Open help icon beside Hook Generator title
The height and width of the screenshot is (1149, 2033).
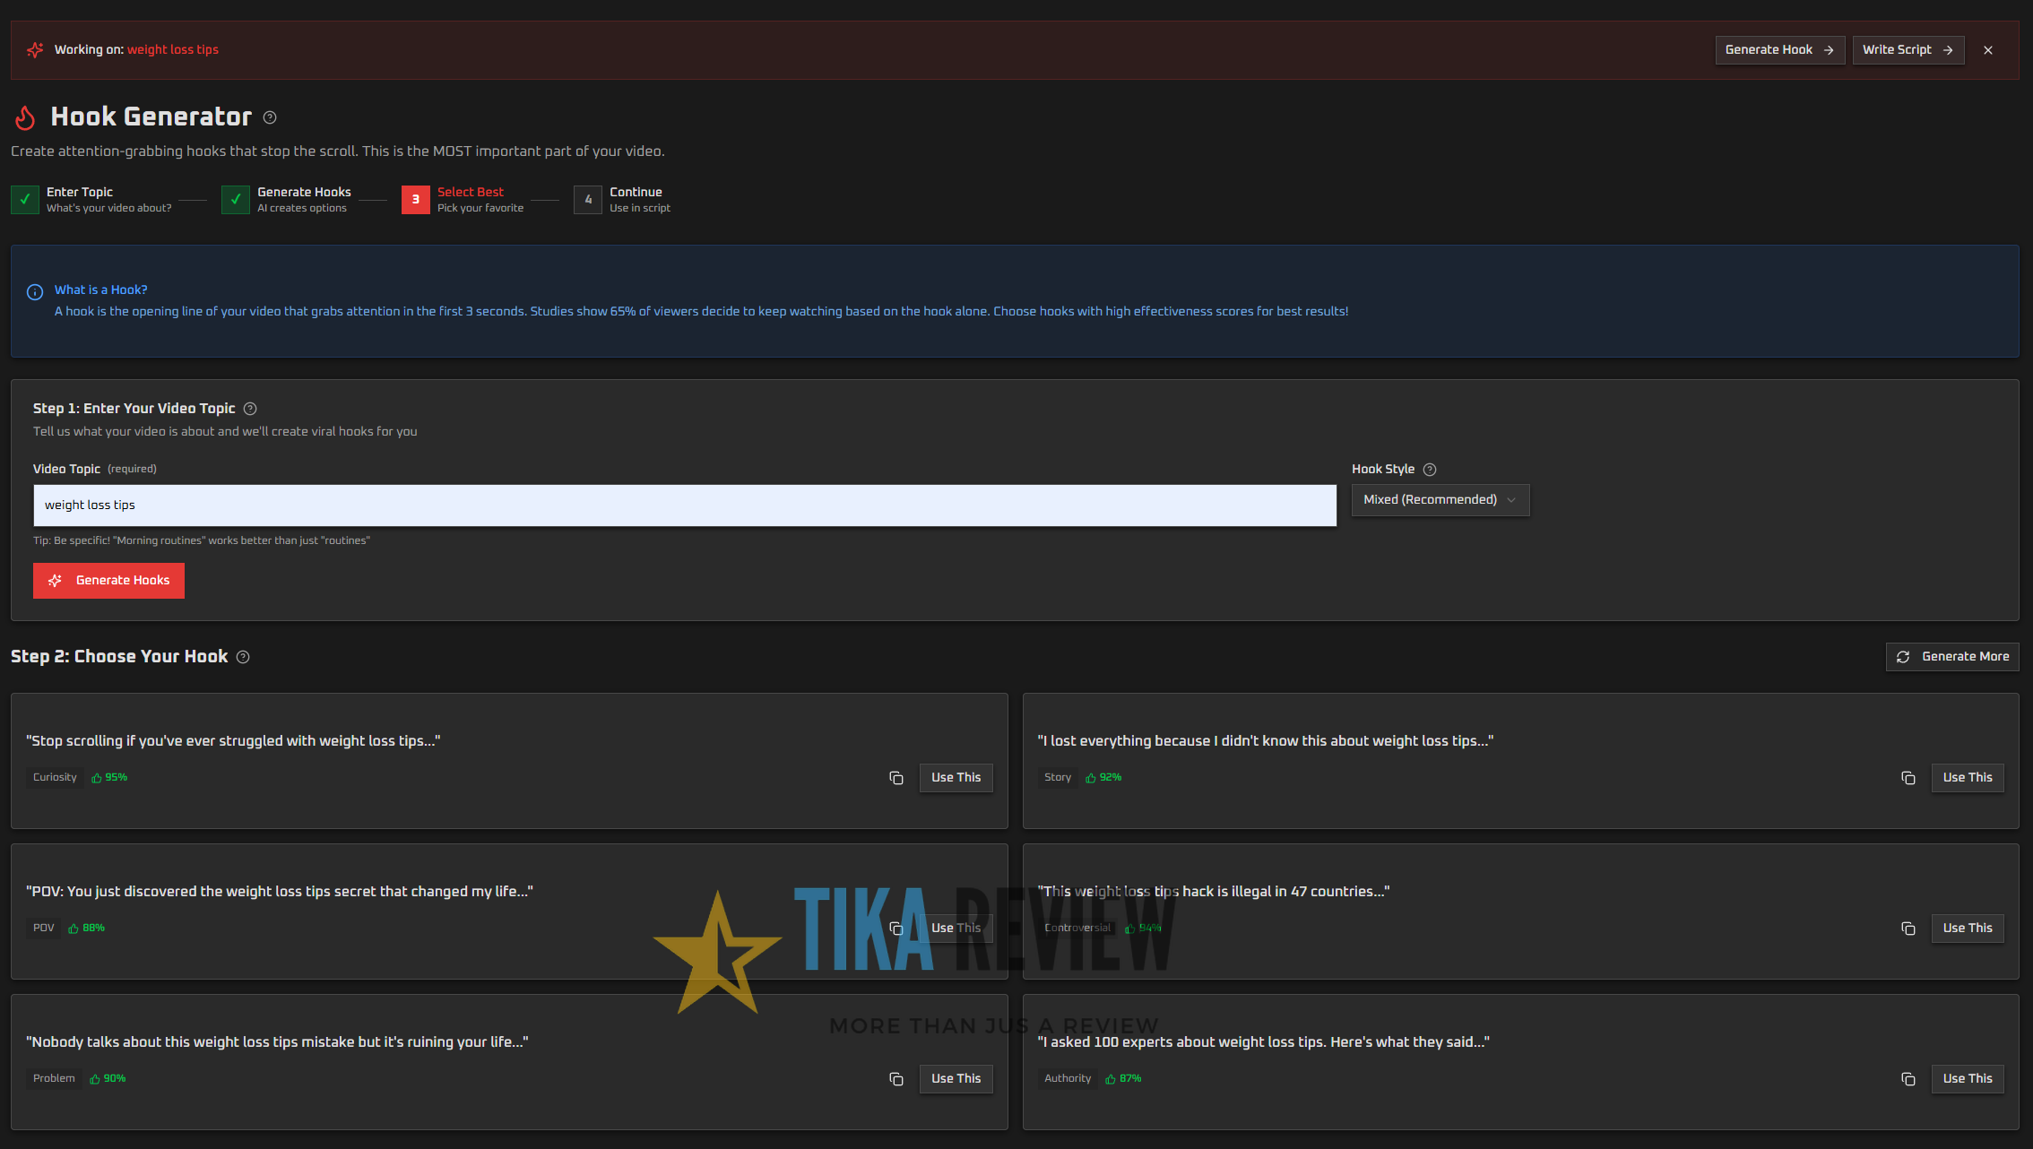[x=270, y=117]
